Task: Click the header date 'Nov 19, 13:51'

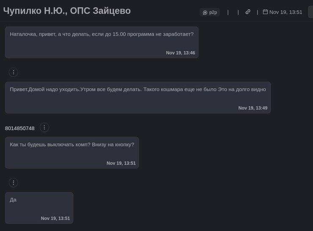Action: click(x=286, y=12)
